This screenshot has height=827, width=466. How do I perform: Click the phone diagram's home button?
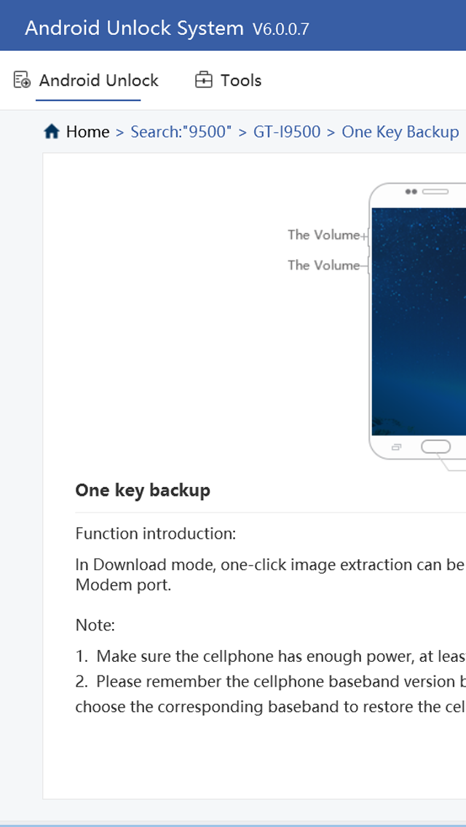tap(435, 446)
